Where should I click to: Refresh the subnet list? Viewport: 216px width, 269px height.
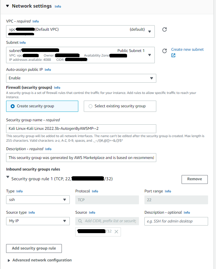coord(165,51)
